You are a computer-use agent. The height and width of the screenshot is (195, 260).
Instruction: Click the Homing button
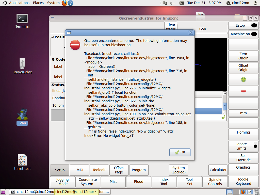tap(243, 135)
